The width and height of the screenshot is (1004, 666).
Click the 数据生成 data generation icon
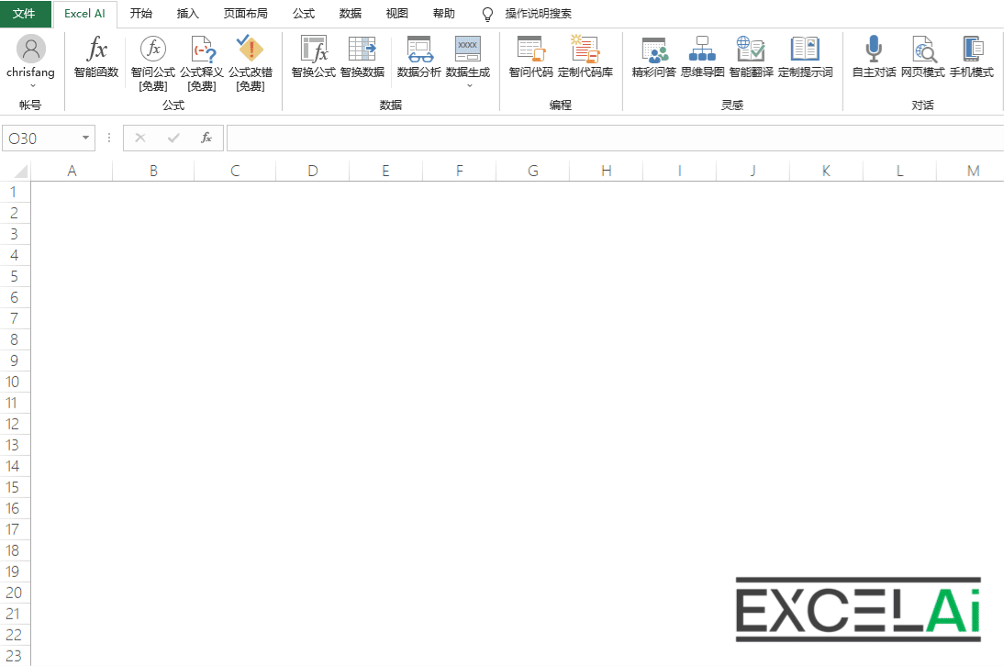(x=468, y=50)
